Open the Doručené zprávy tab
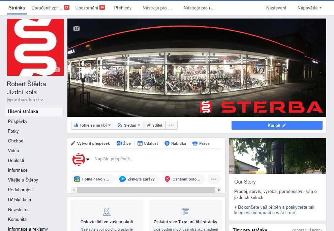 pyautogui.click(x=47, y=8)
